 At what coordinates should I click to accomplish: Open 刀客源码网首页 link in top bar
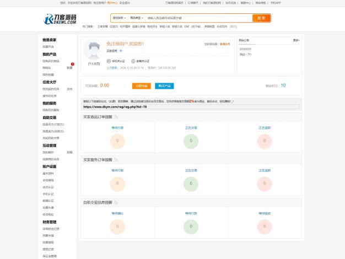(174, 3)
